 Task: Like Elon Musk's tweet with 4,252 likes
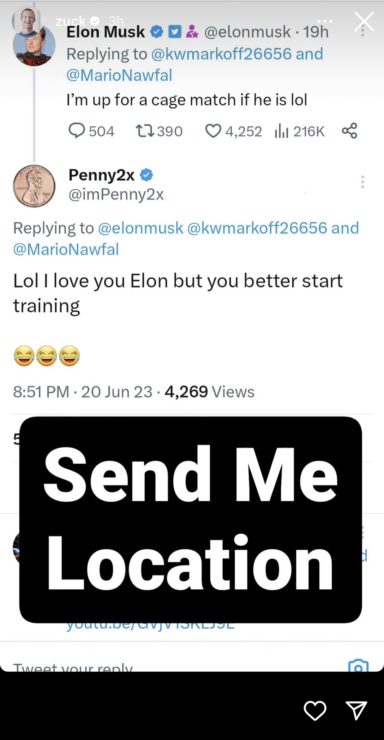pyautogui.click(x=213, y=131)
